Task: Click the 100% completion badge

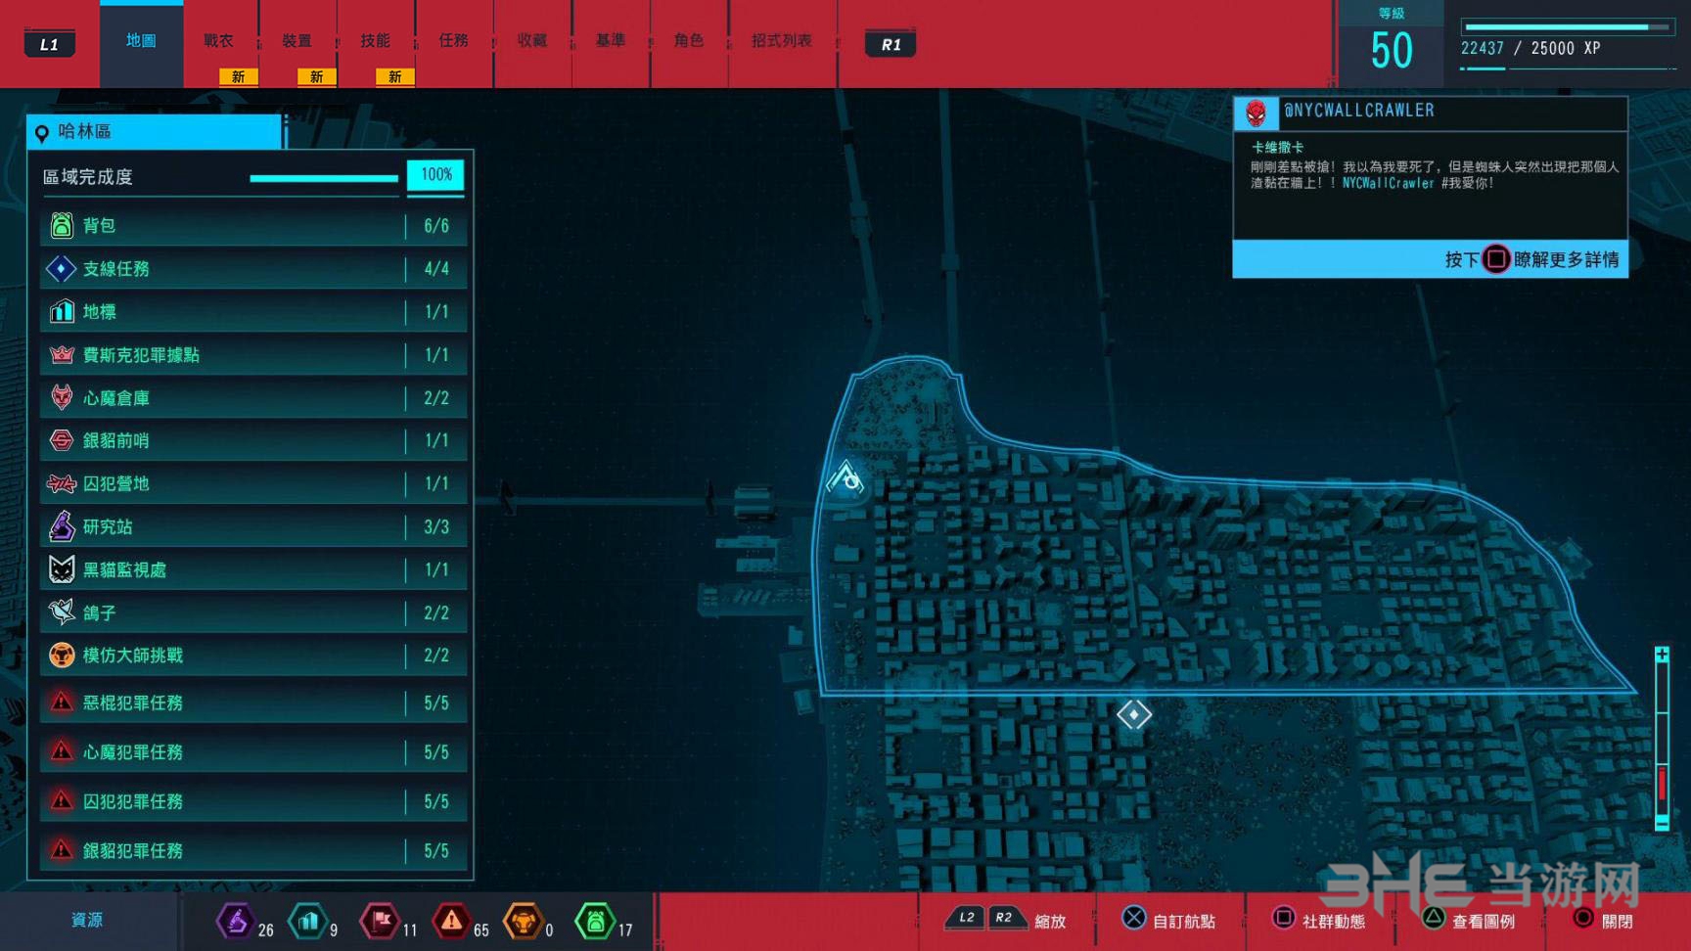Action: click(x=435, y=175)
